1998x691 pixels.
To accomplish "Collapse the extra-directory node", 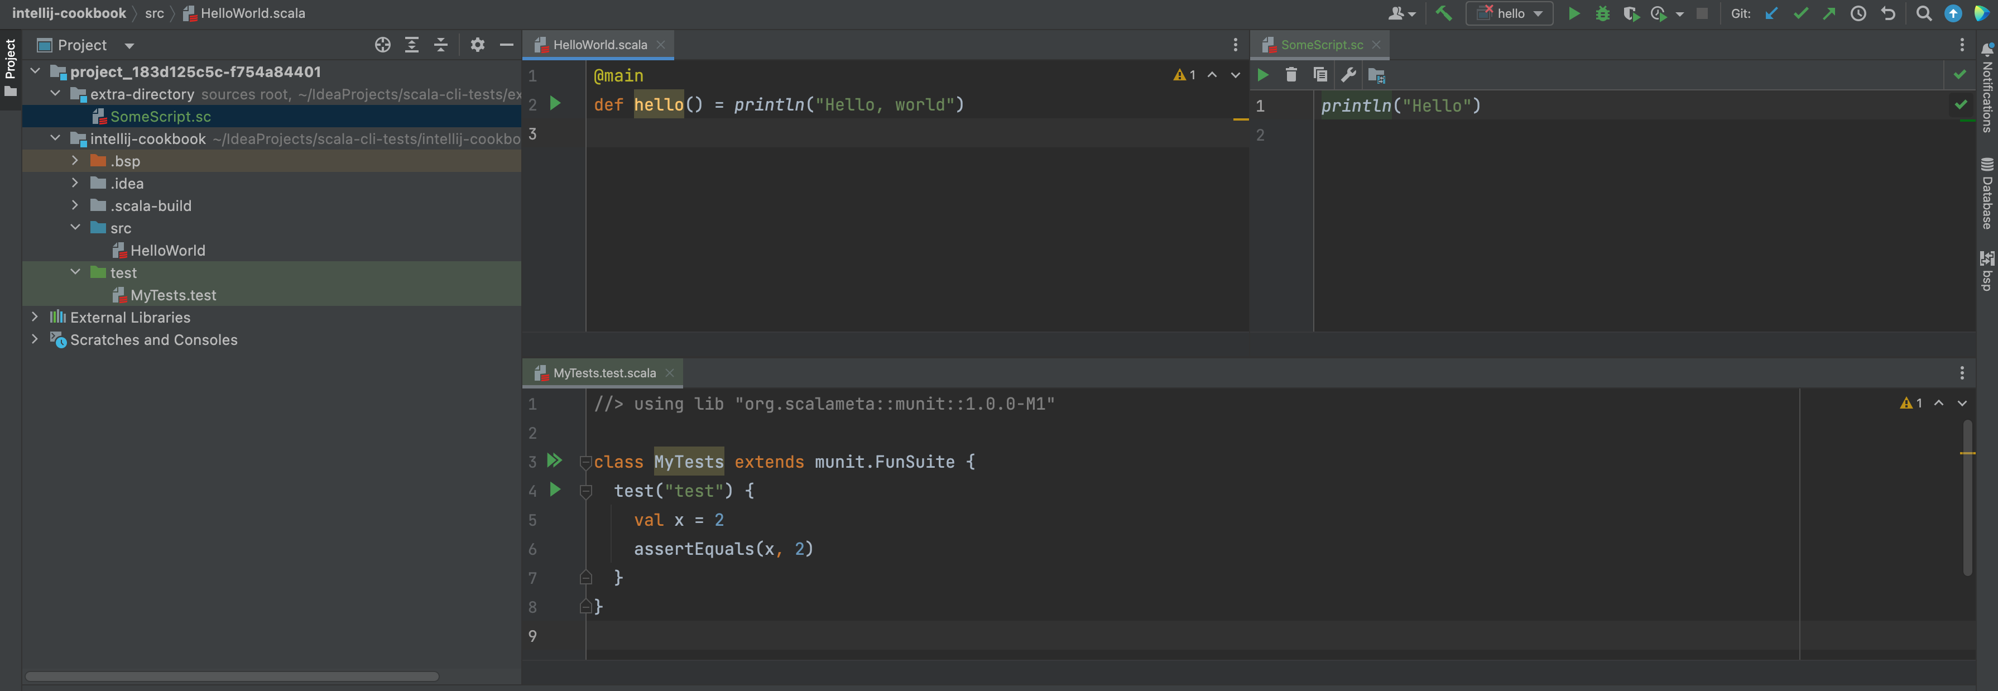I will (55, 93).
